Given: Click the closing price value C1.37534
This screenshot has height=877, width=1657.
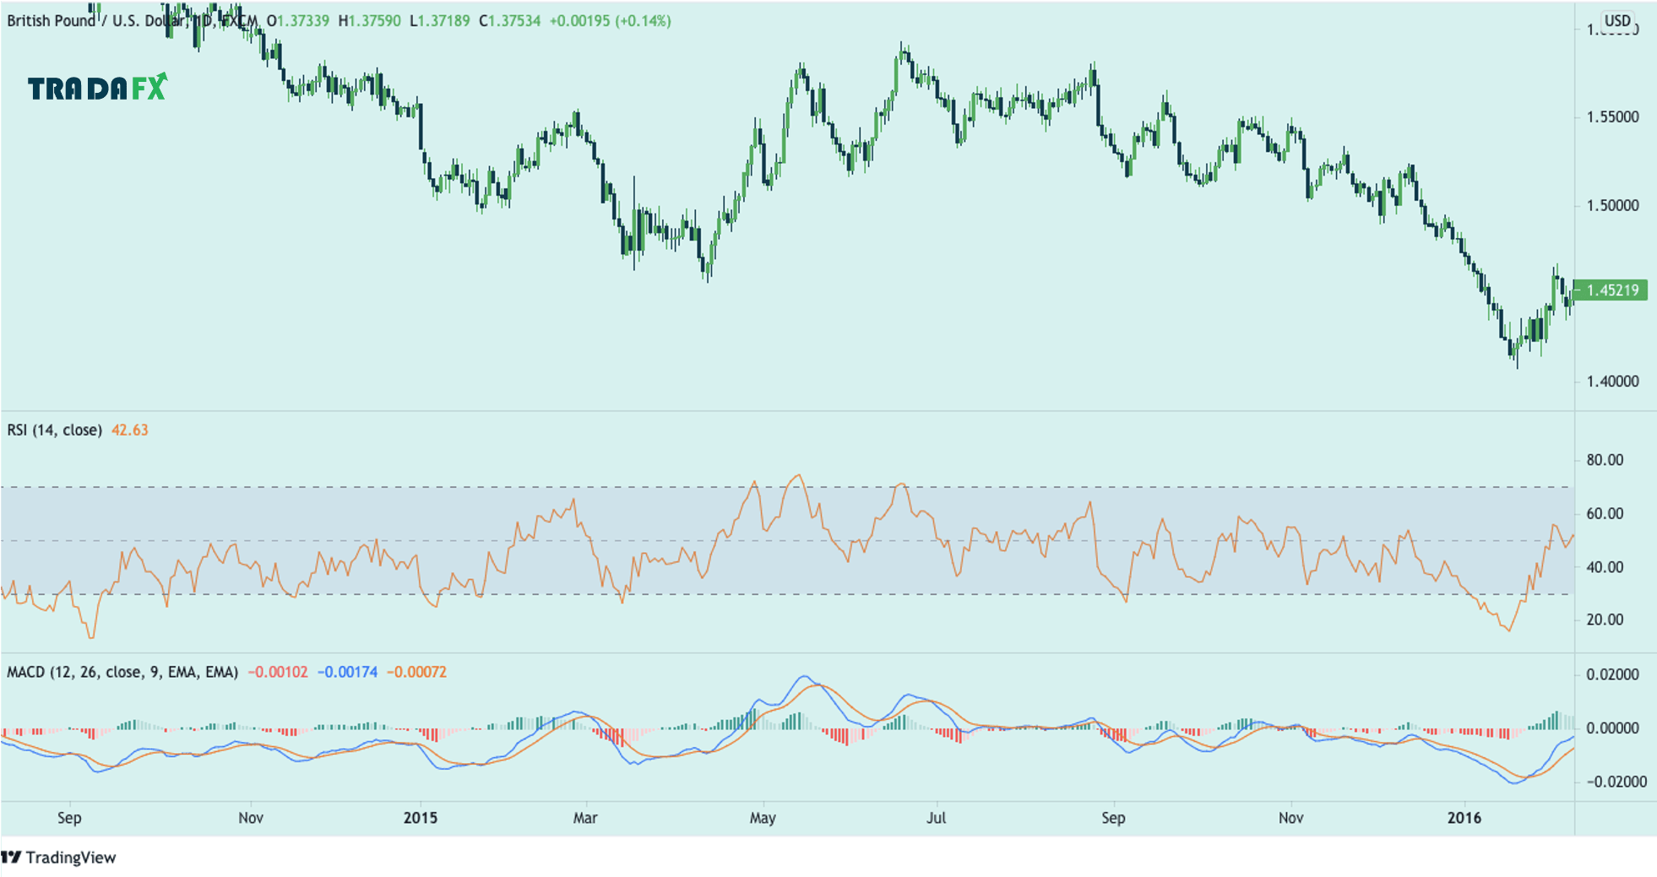Looking at the screenshot, I should (509, 21).
